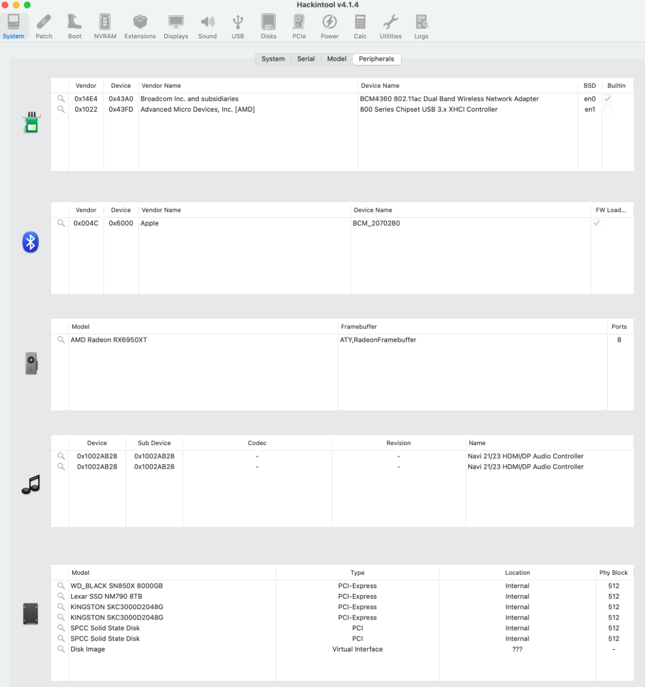Open the Utilities toolbar section
The width and height of the screenshot is (645, 687).
(391, 26)
